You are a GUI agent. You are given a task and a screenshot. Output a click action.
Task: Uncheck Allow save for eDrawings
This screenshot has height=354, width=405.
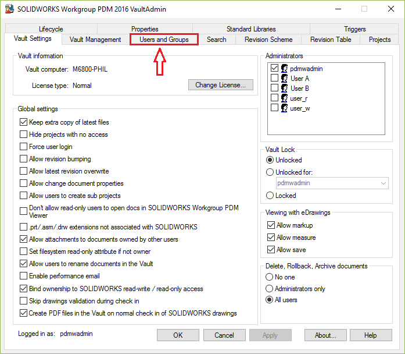pos(271,249)
